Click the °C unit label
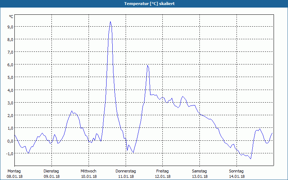The width and height of the screenshot is (288, 180). click(11, 17)
